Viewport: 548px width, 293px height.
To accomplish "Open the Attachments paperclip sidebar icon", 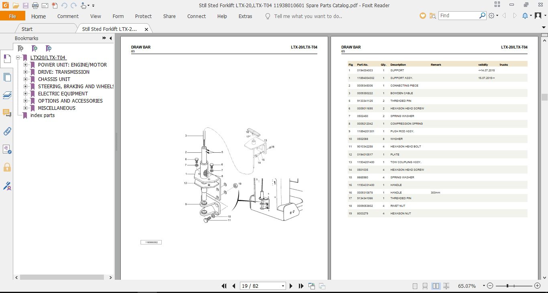I will [7, 131].
